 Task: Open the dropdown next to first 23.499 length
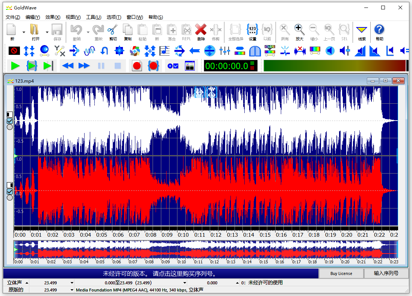tap(72, 283)
